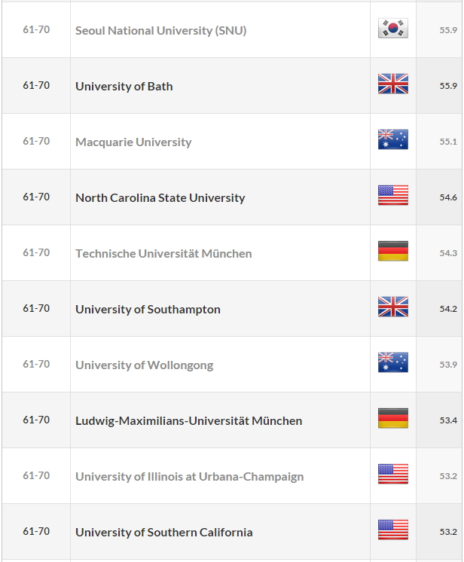Viewport: 464px width, 562px height.
Task: Click the German flag beside Technische Universität München
Action: pyautogui.click(x=393, y=251)
